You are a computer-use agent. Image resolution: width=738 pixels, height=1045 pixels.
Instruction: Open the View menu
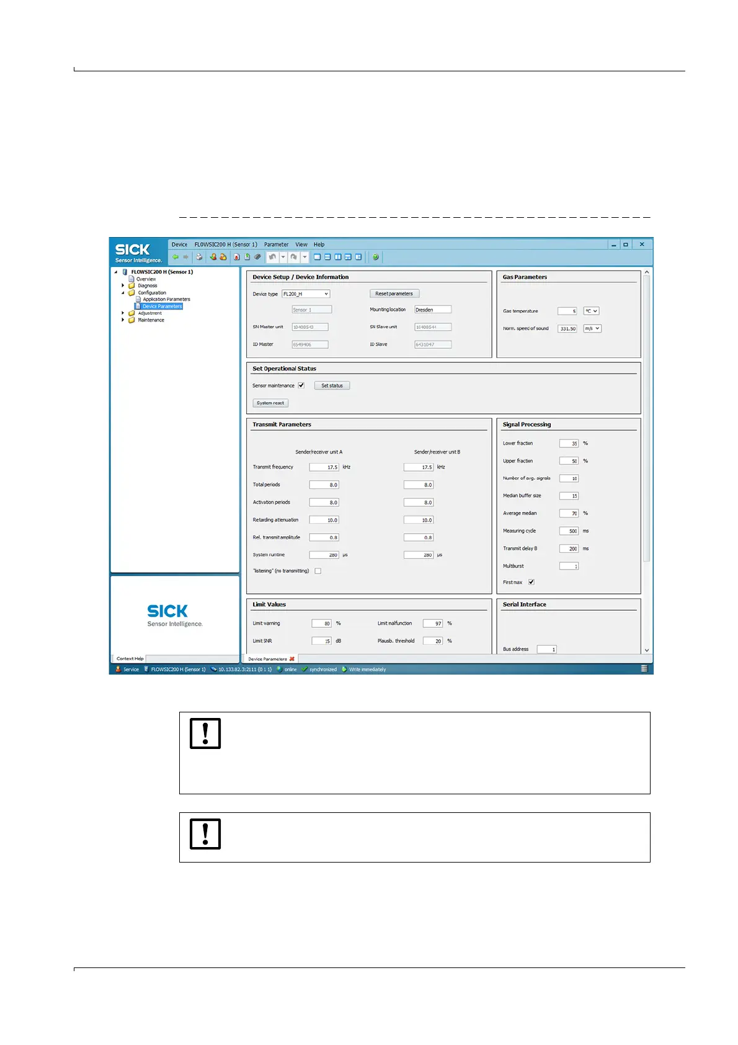click(x=301, y=244)
